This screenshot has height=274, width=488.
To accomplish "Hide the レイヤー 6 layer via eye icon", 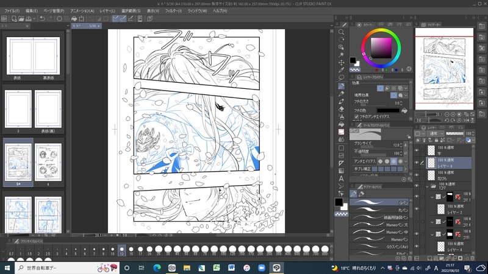I will point(417,163).
